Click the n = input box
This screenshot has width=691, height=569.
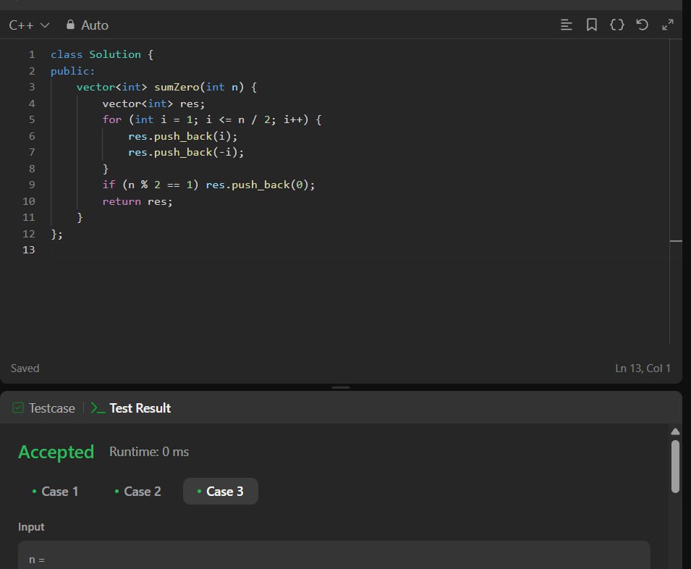(334, 555)
